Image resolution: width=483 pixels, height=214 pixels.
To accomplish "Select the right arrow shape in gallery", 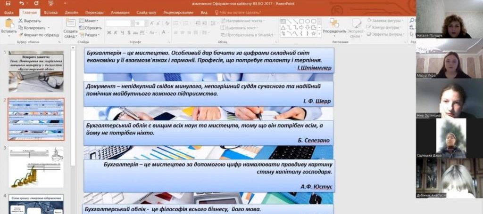I will [x=302, y=27].
